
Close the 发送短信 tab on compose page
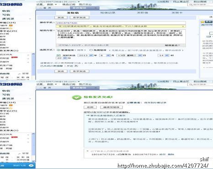click(96, 8)
